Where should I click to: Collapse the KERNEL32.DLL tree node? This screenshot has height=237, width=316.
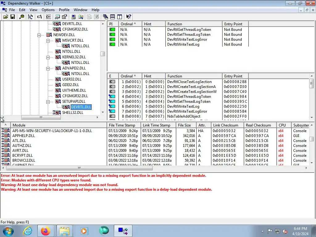tap(48, 57)
